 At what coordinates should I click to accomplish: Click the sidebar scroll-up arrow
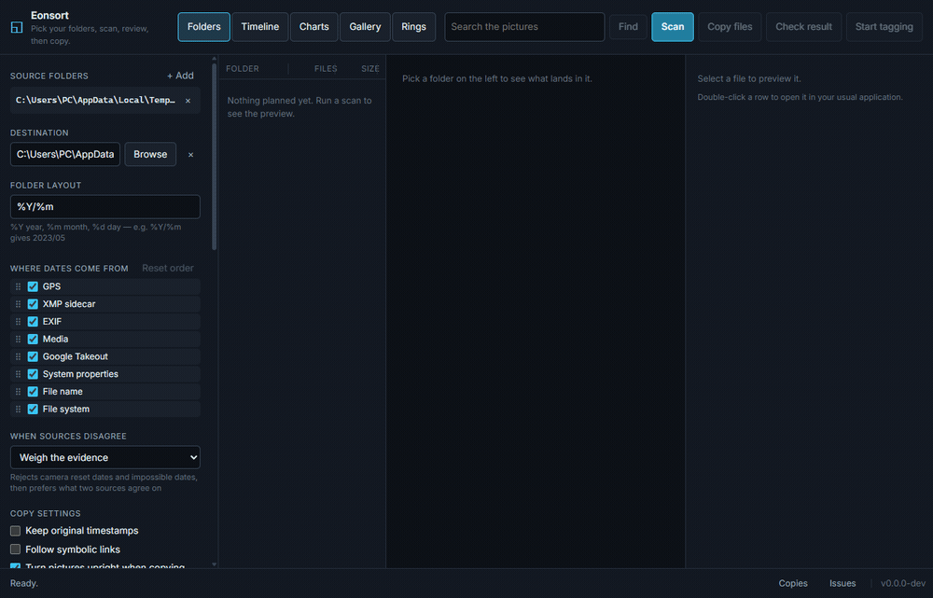(x=215, y=59)
